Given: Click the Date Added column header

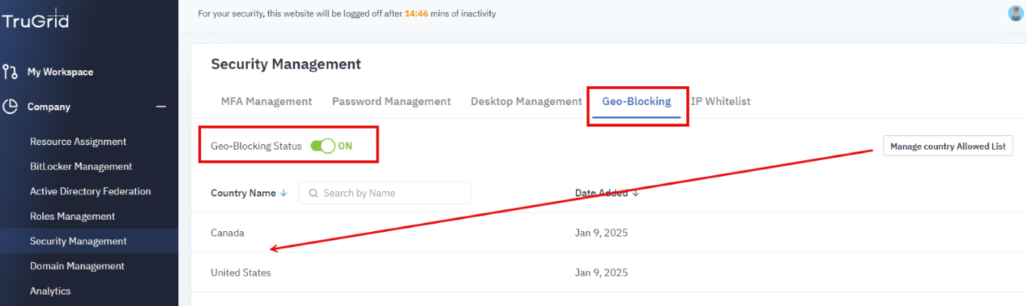Looking at the screenshot, I should point(602,193).
